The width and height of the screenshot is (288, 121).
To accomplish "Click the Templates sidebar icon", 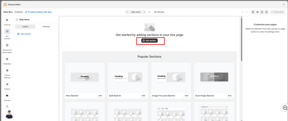I will click(x=7, y=59).
